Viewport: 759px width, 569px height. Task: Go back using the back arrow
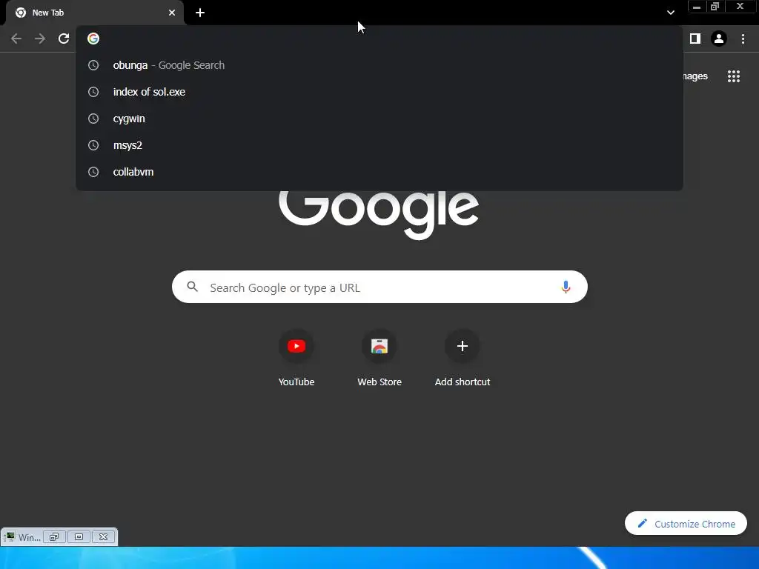click(x=16, y=39)
